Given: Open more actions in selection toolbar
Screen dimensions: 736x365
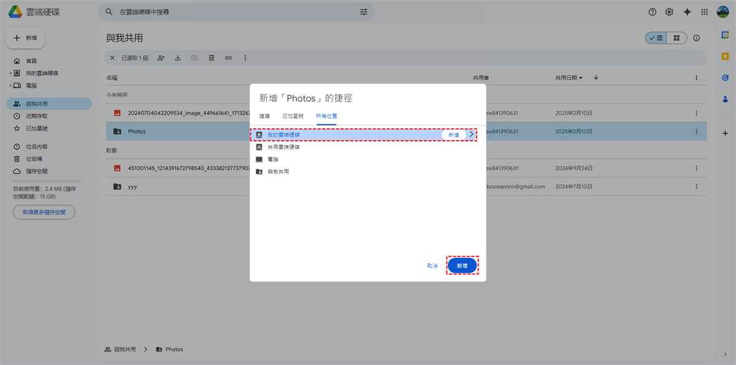Looking at the screenshot, I should 245,58.
